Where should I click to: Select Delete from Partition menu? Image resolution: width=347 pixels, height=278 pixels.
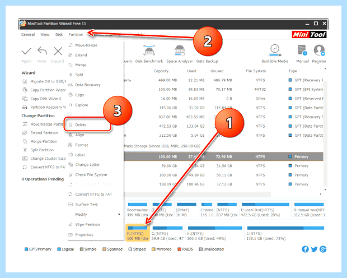88,125
